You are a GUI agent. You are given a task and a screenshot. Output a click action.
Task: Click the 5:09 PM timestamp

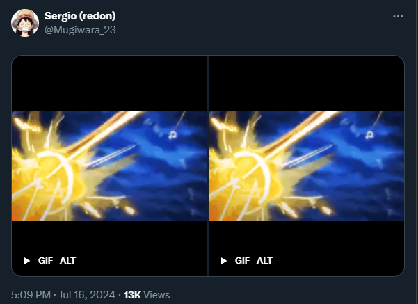pos(31,295)
